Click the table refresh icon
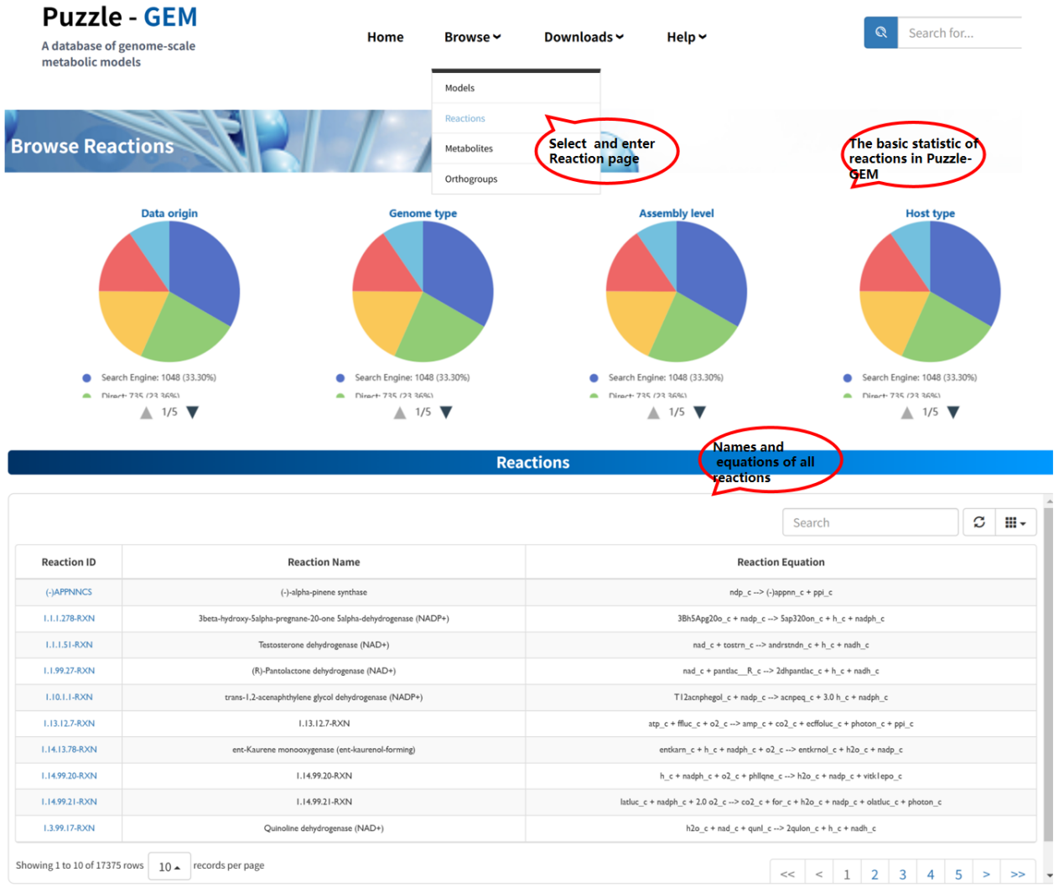The image size is (1064, 893). (978, 522)
